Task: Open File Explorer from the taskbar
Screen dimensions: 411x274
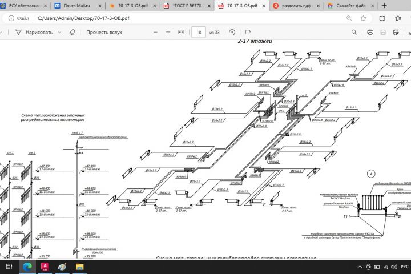Action: click(80, 267)
